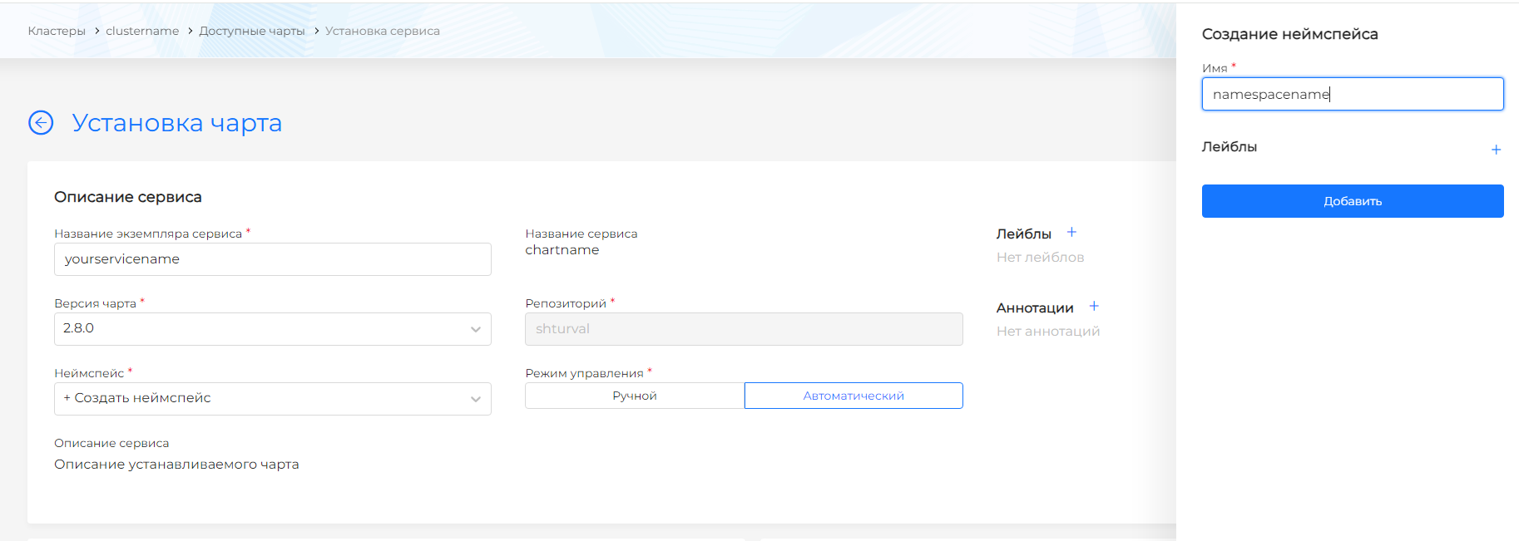Click the back arrow beside Установка чарта

[x=41, y=123]
